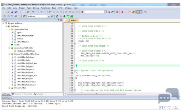Image resolution: width=181 pixels, height=112 pixels.
Task: Open Options for Target wand icon
Action: click(52, 16)
